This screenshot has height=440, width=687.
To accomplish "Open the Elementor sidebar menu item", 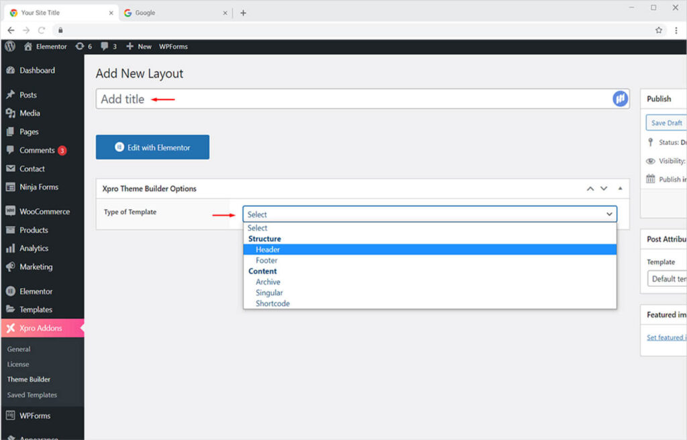I will click(x=36, y=292).
